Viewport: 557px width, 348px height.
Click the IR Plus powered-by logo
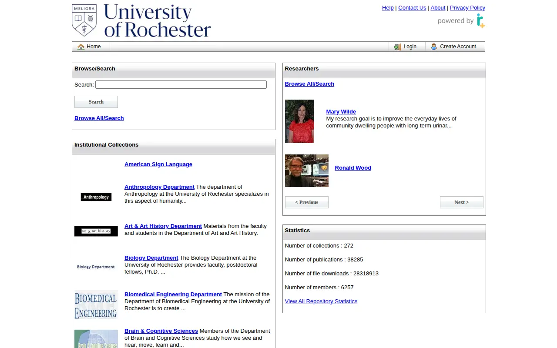[461, 21]
